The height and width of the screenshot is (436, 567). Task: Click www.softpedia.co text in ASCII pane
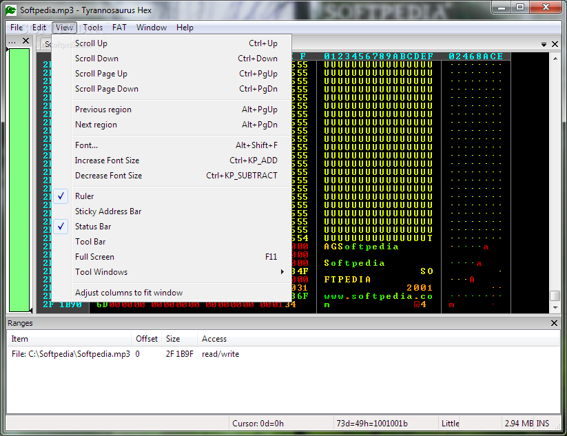pyautogui.click(x=378, y=296)
